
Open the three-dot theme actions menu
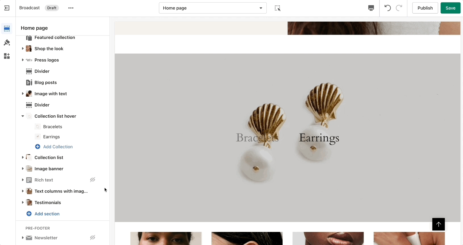(x=71, y=8)
